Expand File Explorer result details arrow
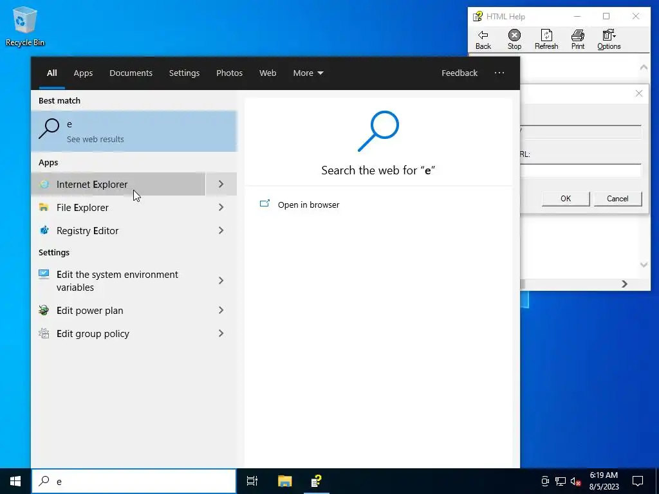This screenshot has height=494, width=659. coord(221,207)
